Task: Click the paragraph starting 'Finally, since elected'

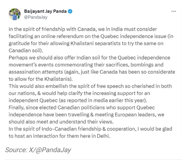Action: click(86, 115)
